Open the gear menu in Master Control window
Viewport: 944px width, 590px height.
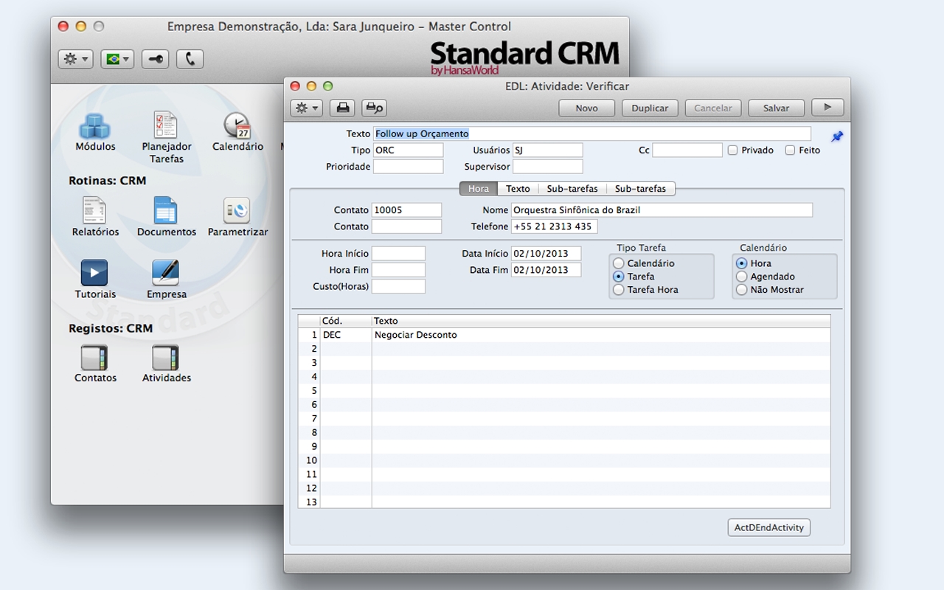pyautogui.click(x=75, y=59)
